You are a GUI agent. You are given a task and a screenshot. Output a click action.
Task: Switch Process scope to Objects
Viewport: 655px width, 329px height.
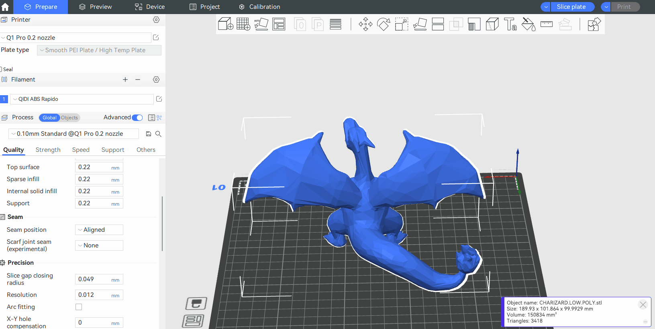point(69,118)
